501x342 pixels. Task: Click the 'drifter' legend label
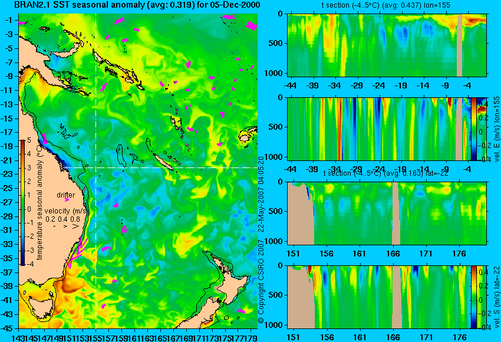(66, 195)
